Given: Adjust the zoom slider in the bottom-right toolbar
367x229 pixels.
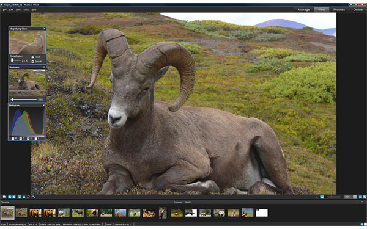Looking at the screenshot, I should coord(334,197).
